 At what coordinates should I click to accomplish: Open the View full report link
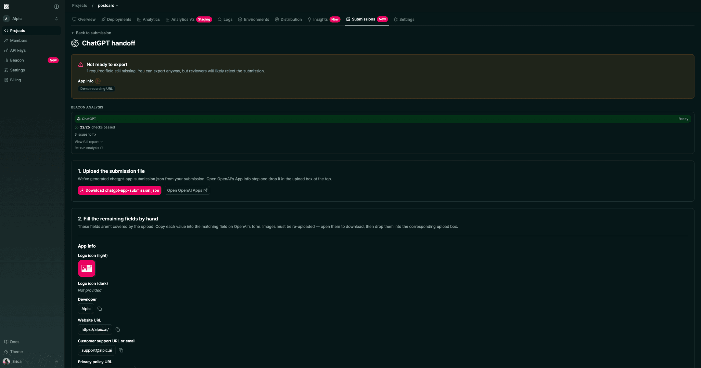click(89, 142)
